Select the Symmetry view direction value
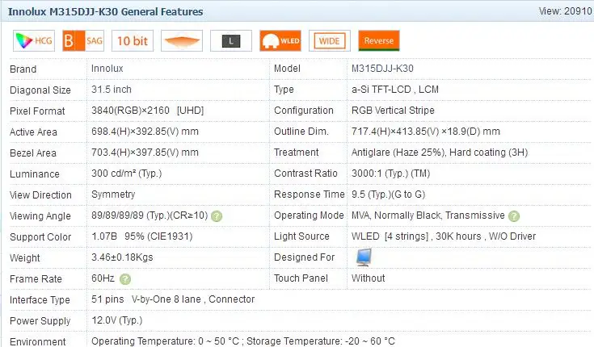594x347 pixels. (113, 194)
